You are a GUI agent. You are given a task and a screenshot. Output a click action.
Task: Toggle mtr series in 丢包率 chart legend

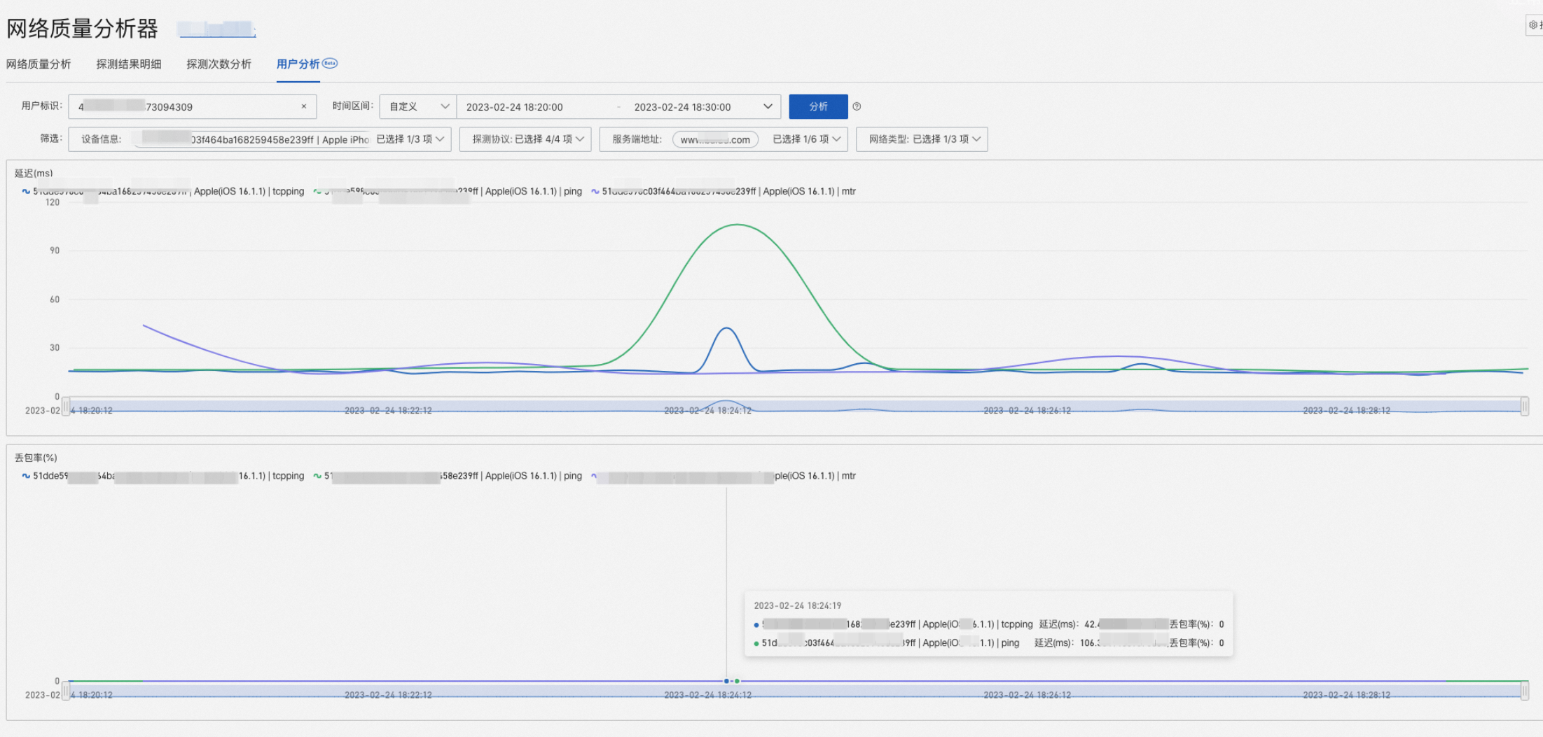tap(724, 476)
